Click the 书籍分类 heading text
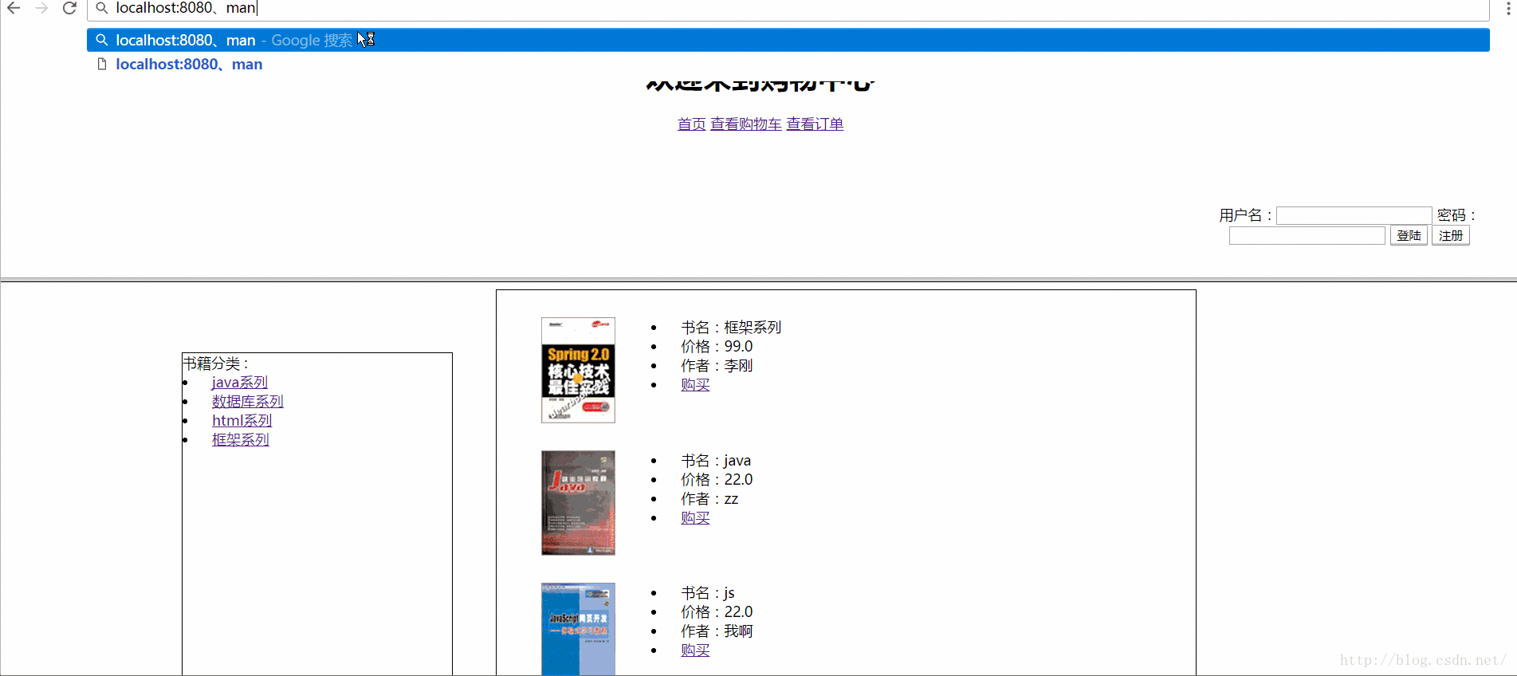This screenshot has width=1517, height=676. [x=216, y=364]
